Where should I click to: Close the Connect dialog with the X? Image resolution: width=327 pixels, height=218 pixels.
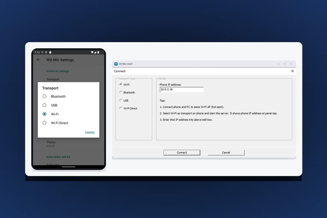292,71
